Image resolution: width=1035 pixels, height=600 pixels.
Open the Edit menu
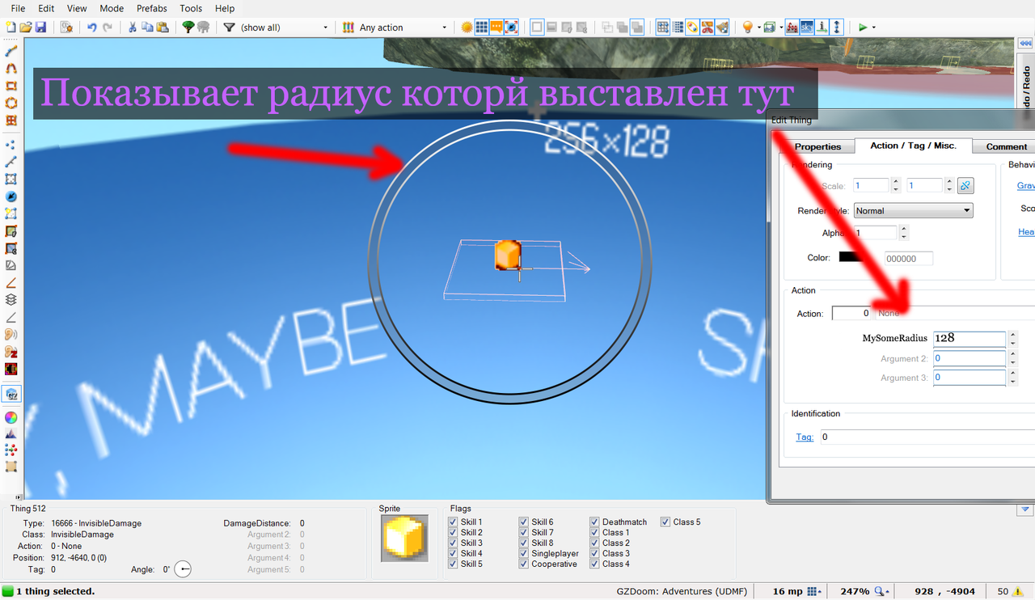46,8
